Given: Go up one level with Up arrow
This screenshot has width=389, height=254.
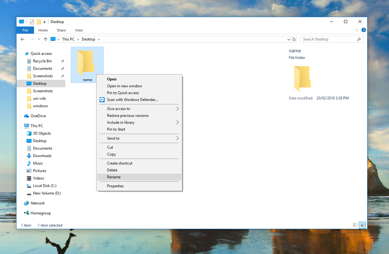Looking at the screenshot, I should point(46,39).
